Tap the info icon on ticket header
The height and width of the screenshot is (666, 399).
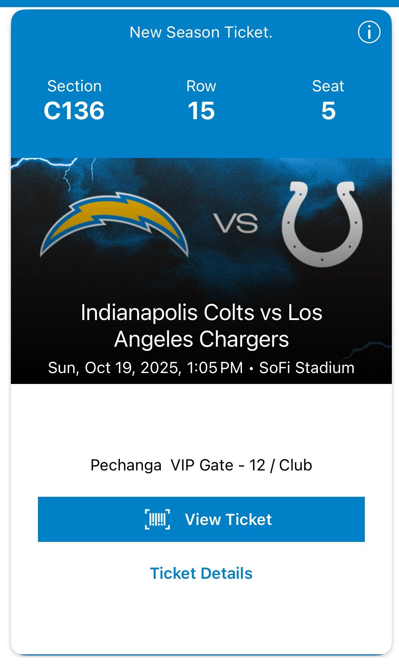pyautogui.click(x=369, y=32)
